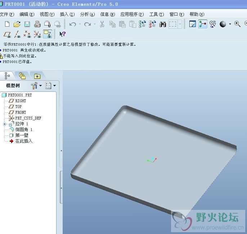This screenshot has height=234, width=247.
Task: Print the model with printer icon
Action: [37, 24]
